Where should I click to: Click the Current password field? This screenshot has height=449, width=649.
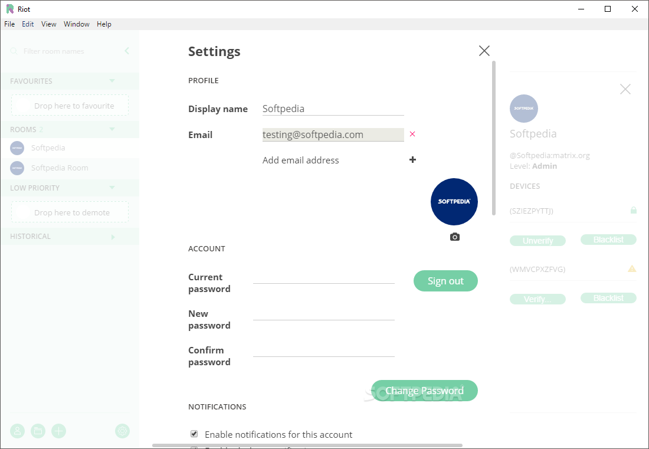click(x=324, y=277)
